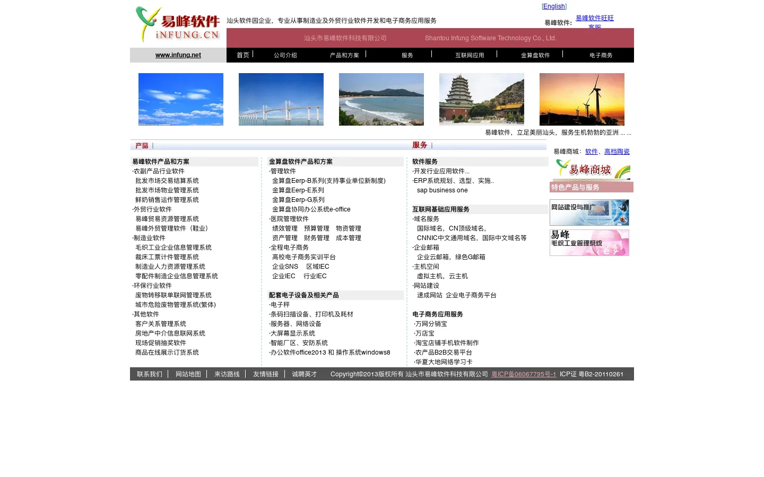Viewport: 764px width, 477px height.
Task: Open 裁床工票计件管理系统
Action: [x=167, y=257]
